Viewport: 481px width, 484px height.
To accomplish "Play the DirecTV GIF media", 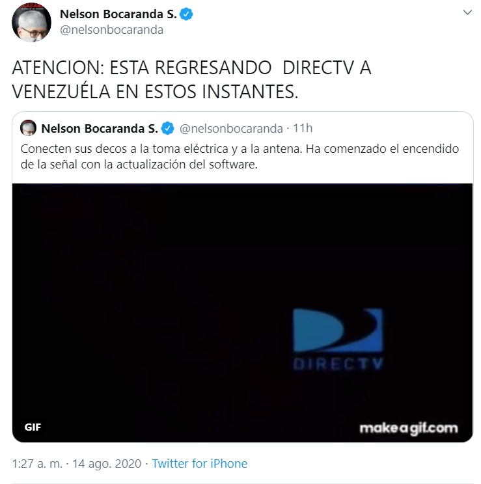I will [x=243, y=313].
